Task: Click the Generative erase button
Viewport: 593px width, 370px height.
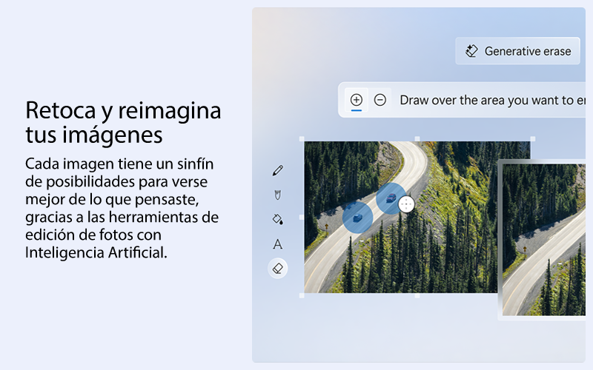Action: pyautogui.click(x=518, y=51)
